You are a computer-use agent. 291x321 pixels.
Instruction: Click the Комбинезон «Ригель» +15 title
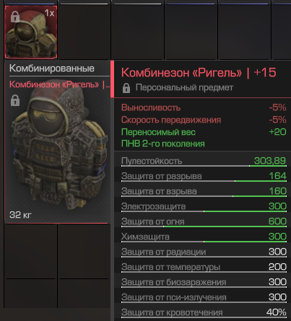[199, 73]
